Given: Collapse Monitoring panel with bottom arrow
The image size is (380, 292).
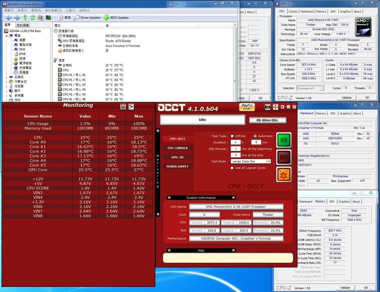Looking at the screenshot, I should [x=158, y=214].
